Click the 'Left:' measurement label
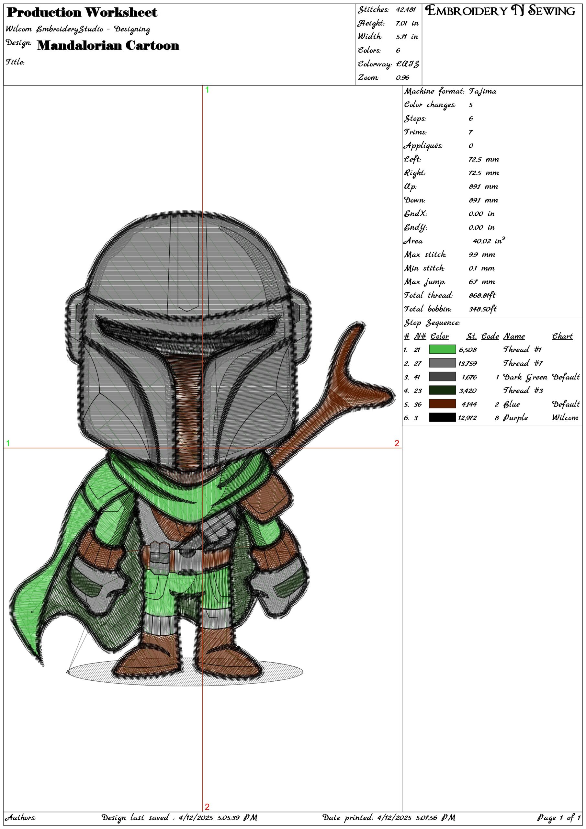This screenshot has width=586, height=829. [412, 159]
